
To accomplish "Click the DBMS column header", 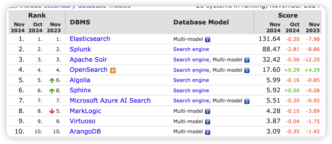I will coord(80,22).
